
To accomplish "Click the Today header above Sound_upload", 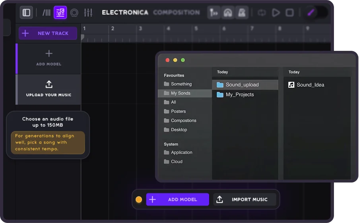I will 222,72.
